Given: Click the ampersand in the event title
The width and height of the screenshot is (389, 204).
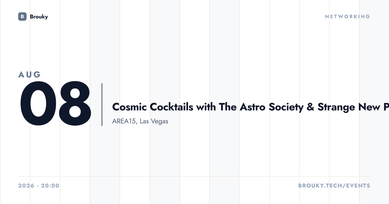Looking at the screenshot, I should [310, 107].
